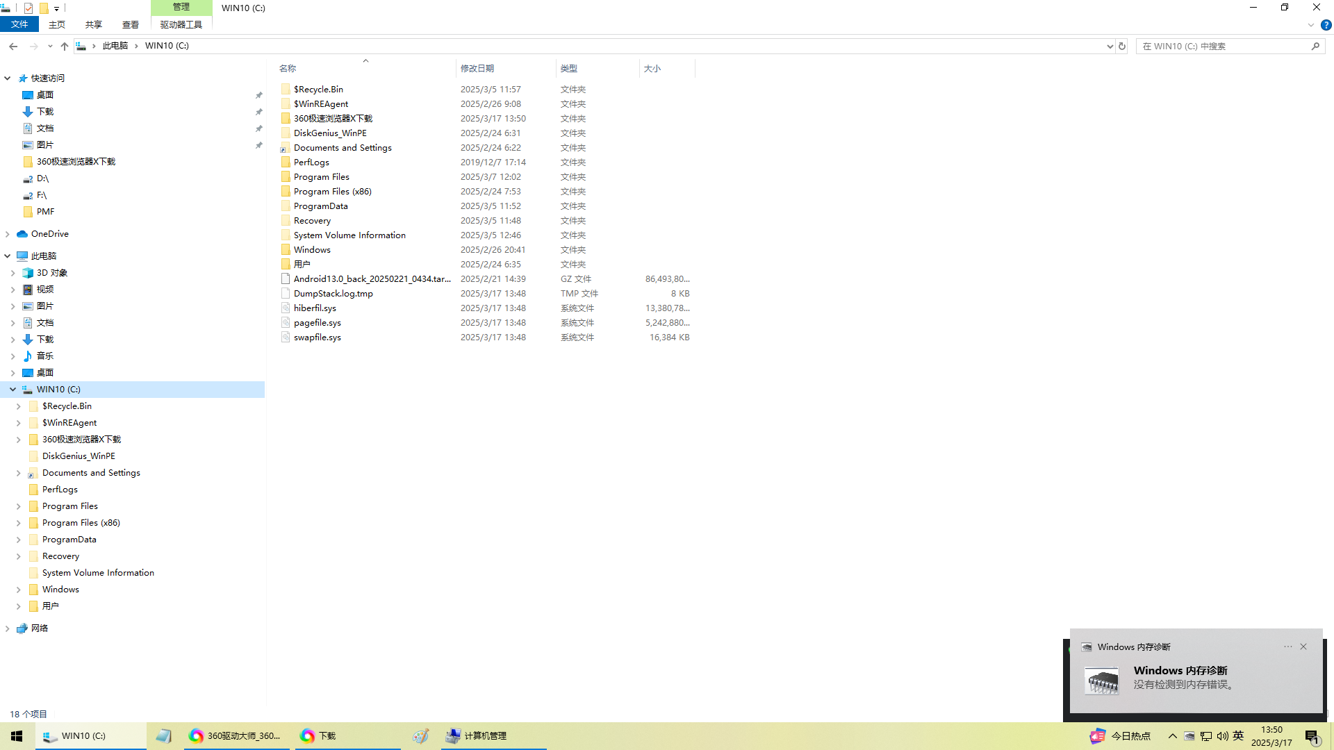The width and height of the screenshot is (1334, 750).
Task: Open Windows Start menu
Action: point(17,735)
